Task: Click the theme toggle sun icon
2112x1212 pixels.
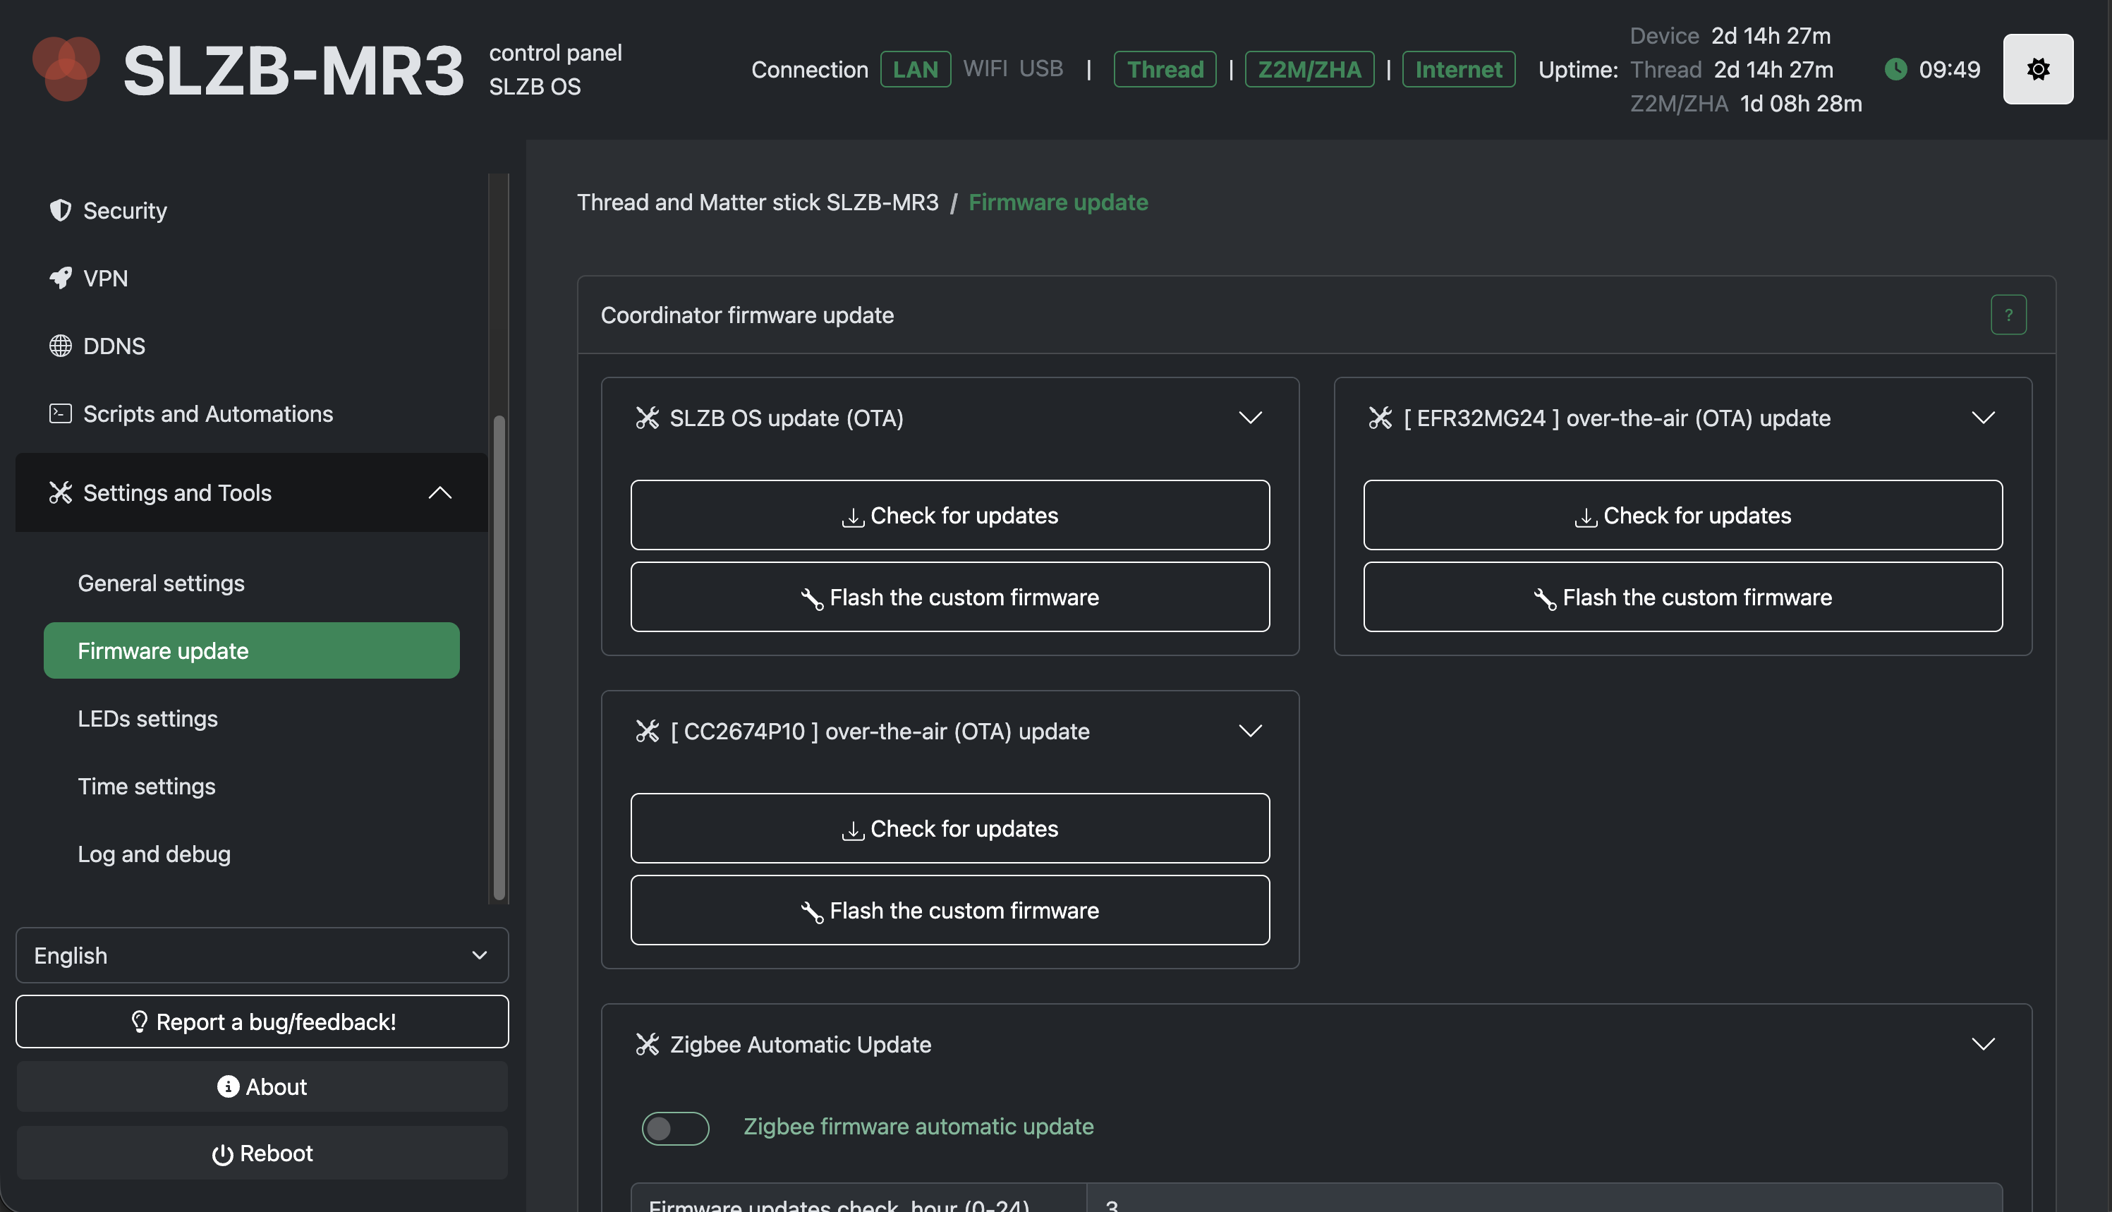Action: click(2037, 69)
